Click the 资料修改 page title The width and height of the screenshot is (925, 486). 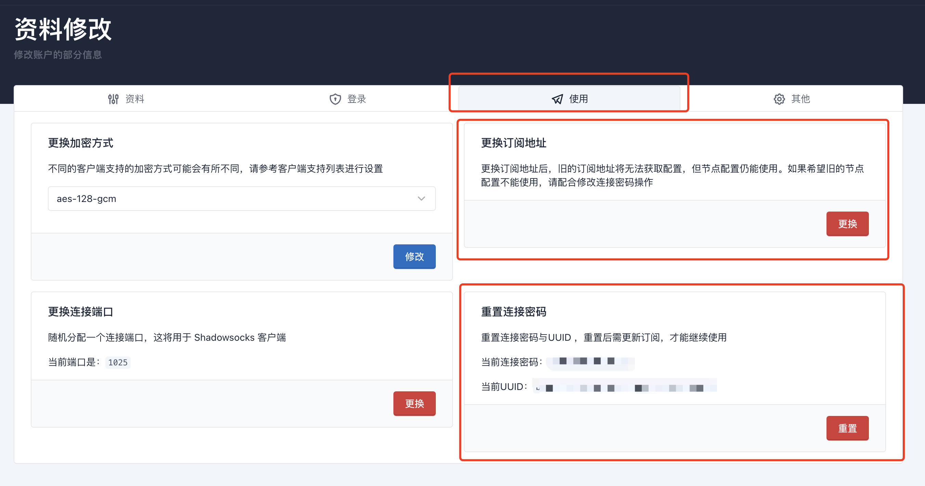click(x=63, y=29)
